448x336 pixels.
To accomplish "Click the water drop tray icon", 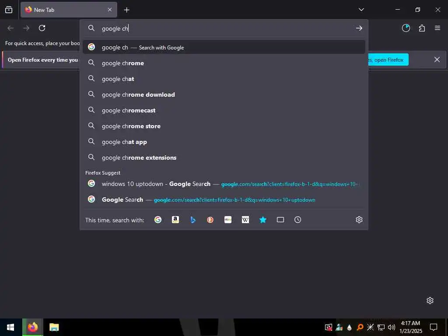I will click(350, 327).
